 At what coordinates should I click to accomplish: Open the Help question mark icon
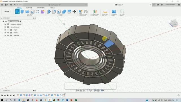(179, 5)
